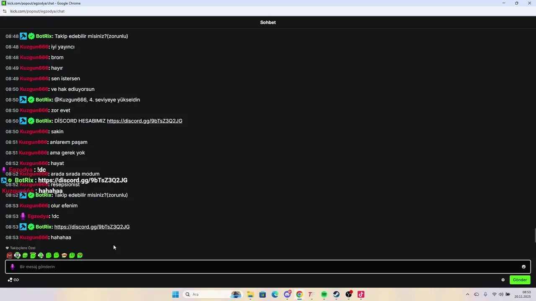The image size is (536, 301).
Task: Click the infinity symbol next to channel points
Action: tap(16, 280)
